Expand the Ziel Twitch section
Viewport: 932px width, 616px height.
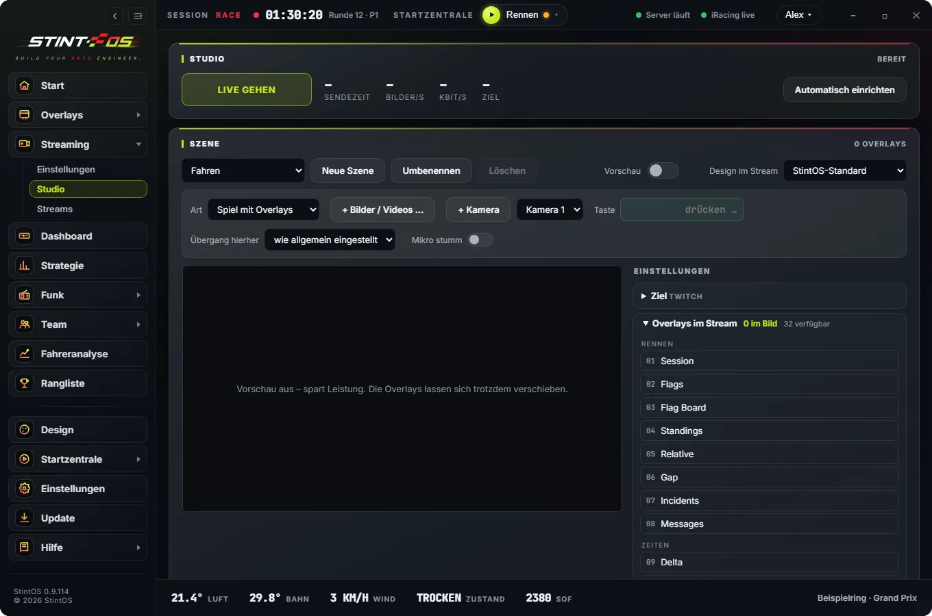[x=770, y=296]
